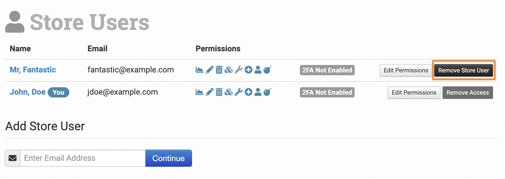505x179 pixels.
Task: Click the wrench icon in John, Doe's row
Action: tap(239, 92)
